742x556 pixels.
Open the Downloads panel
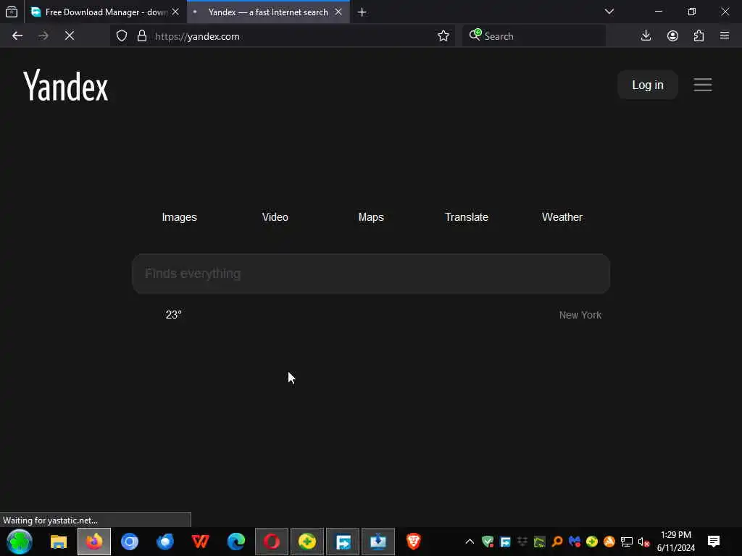pos(646,36)
